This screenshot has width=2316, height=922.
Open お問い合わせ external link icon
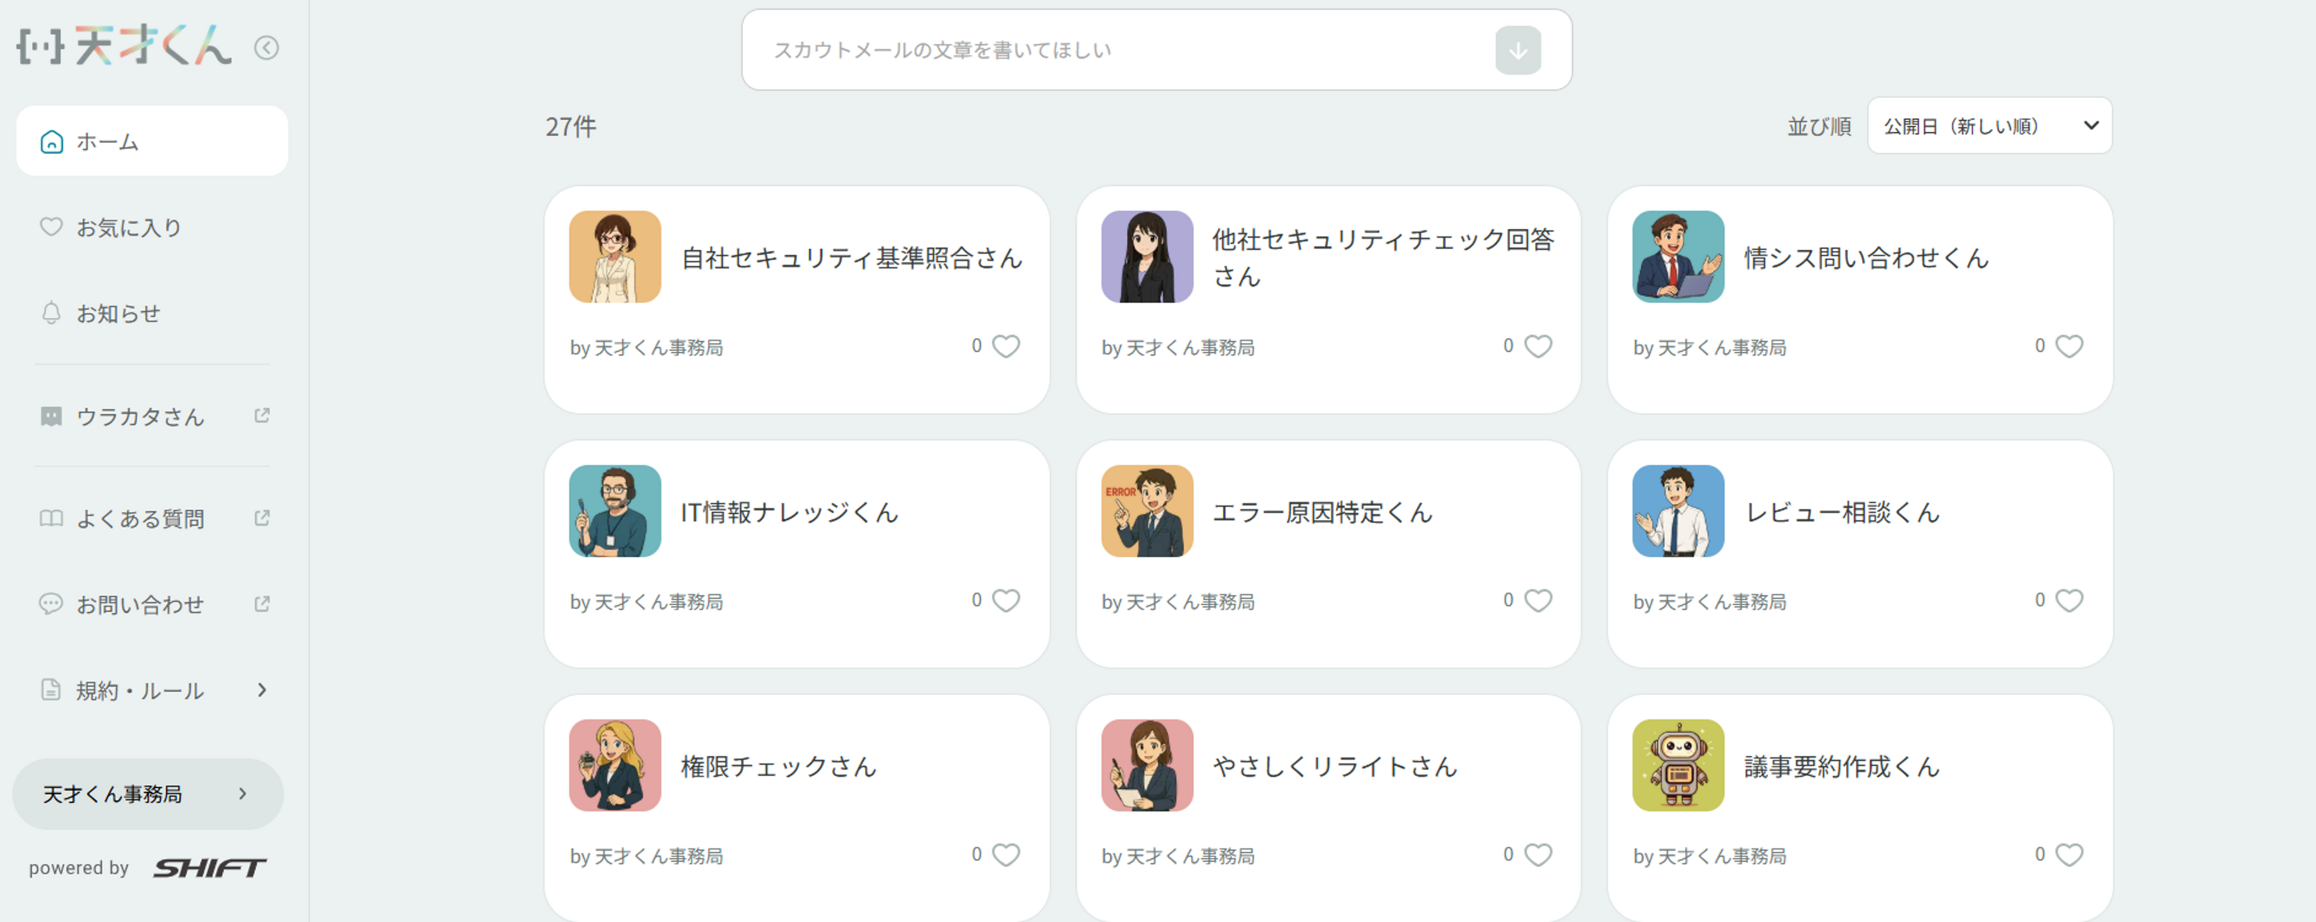coord(262,604)
